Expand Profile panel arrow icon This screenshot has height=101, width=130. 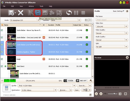tap(127, 11)
